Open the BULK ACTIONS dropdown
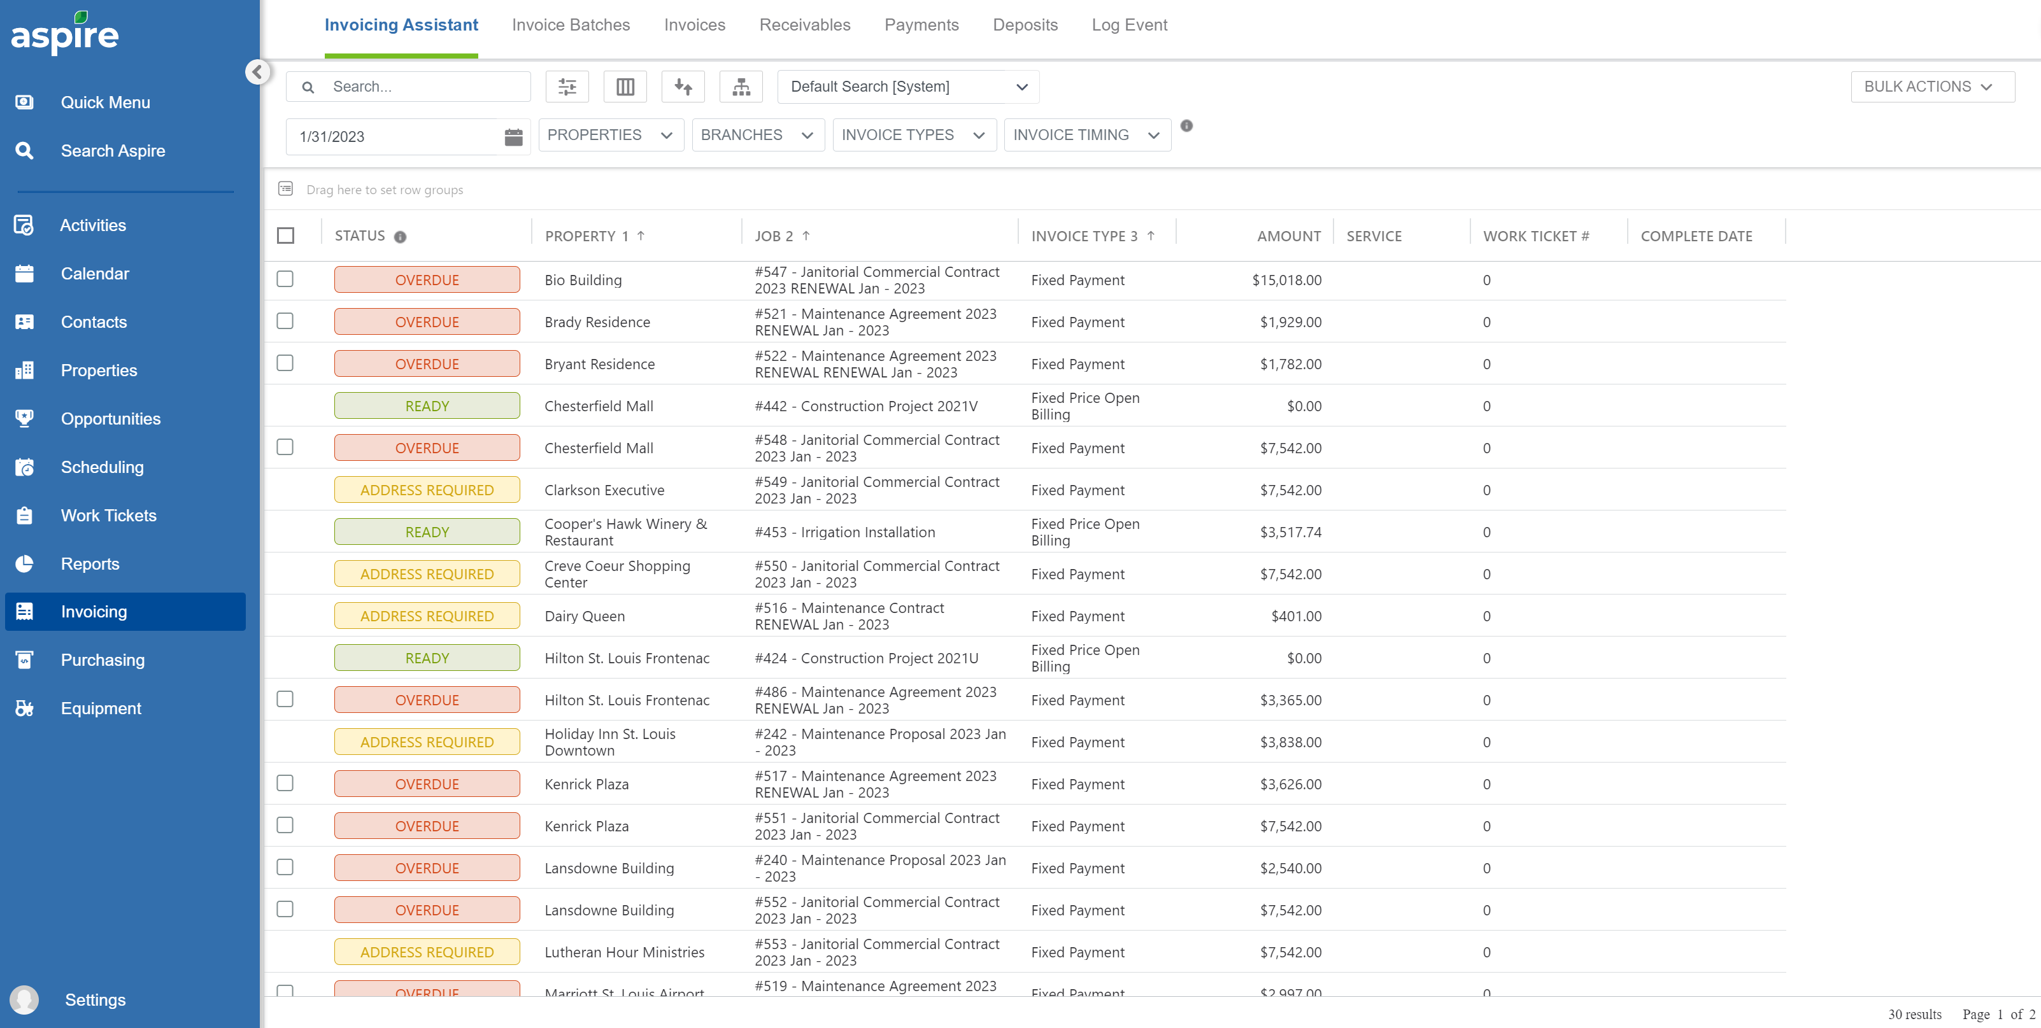The height and width of the screenshot is (1028, 2041). (1931, 87)
